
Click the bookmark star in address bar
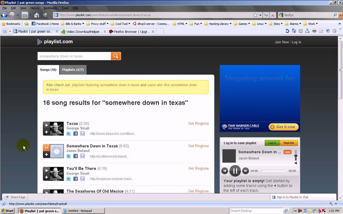click(x=255, y=15)
